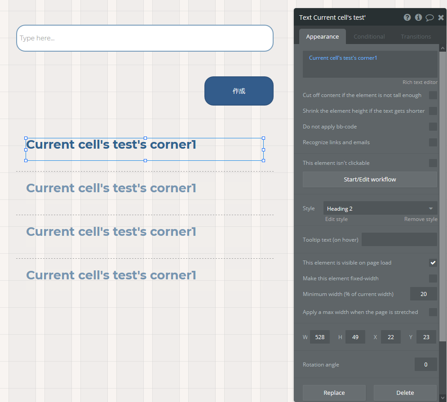Viewport: 447px width, 402px height.
Task: Click the Minimum width value field
Action: click(x=423, y=294)
